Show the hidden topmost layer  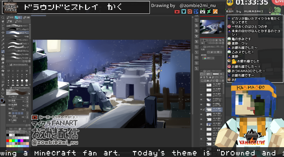click(x=201, y=85)
